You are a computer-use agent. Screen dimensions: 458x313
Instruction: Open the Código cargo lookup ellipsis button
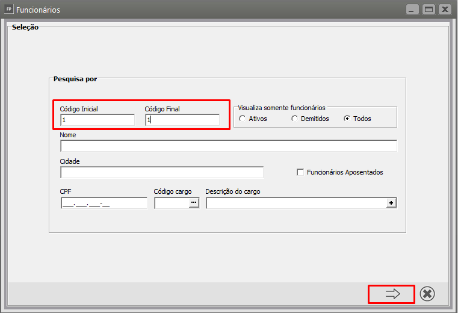pyautogui.click(x=194, y=202)
